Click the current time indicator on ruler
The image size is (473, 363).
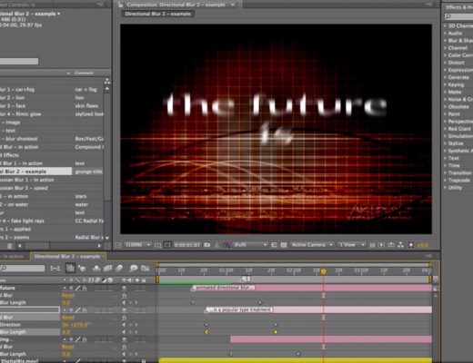pyautogui.click(x=324, y=271)
